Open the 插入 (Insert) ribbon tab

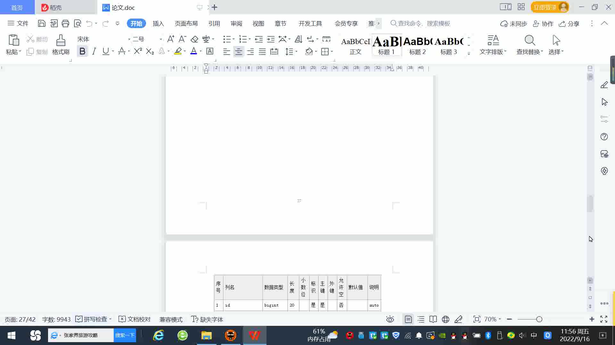point(158,23)
